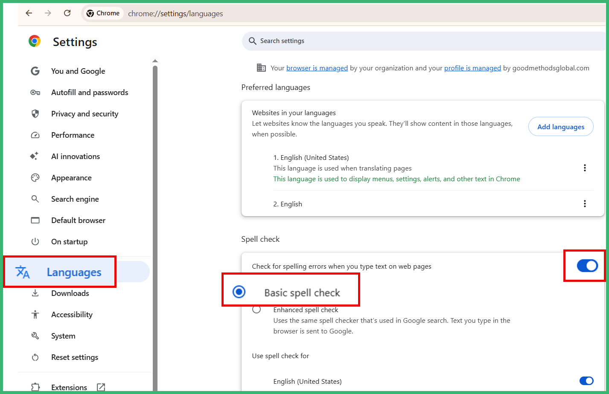Viewport: 609px width, 394px height.
Task: Click the AI innovations sparkle icon
Action: tap(35, 156)
